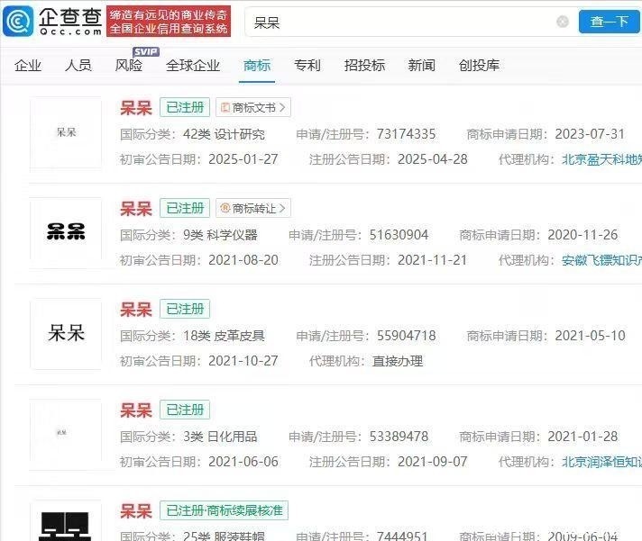The height and width of the screenshot is (541, 642).
Task: Expand the 商标文书 tag chevron
Action: (x=283, y=108)
